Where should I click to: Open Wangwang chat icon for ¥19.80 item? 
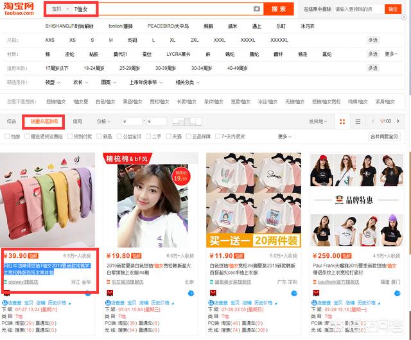pos(191,293)
